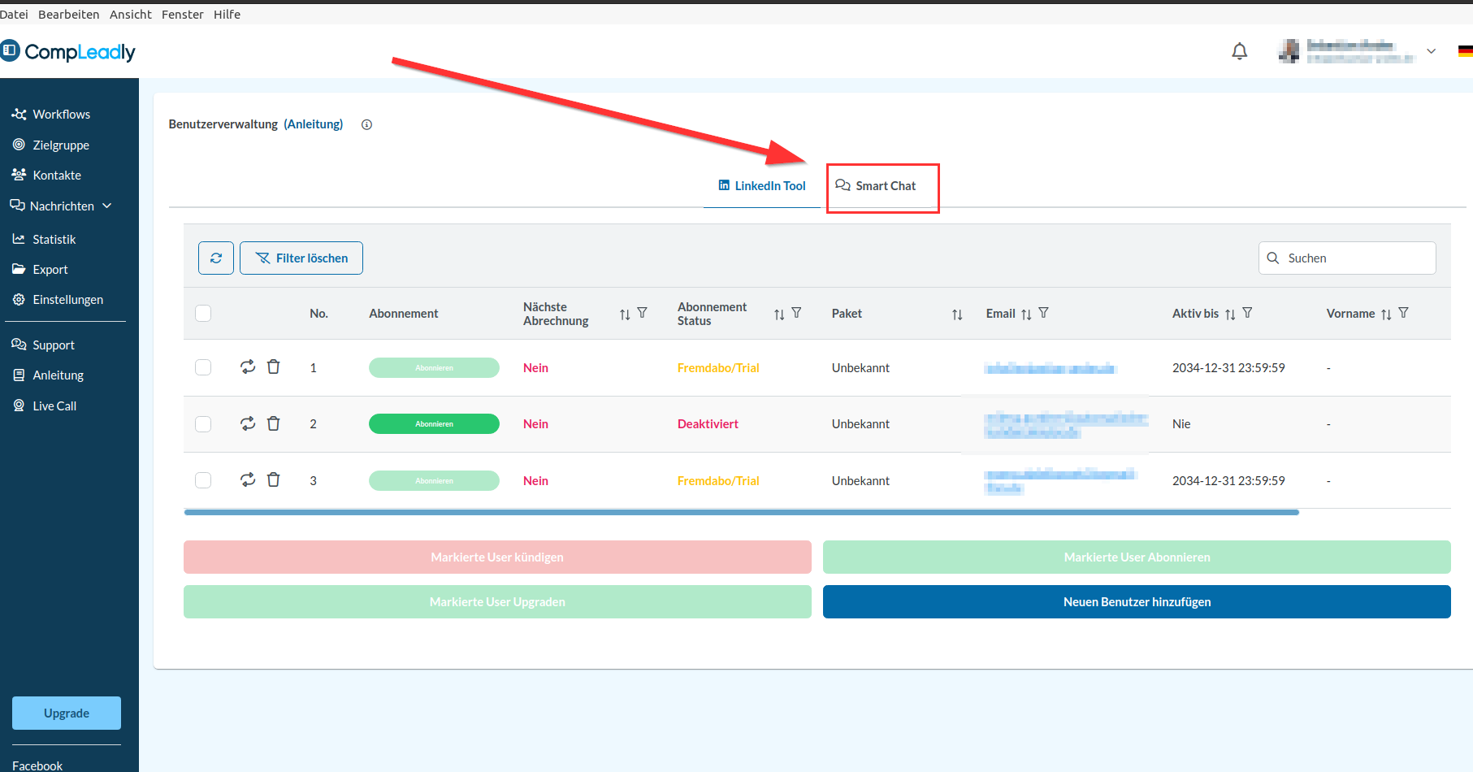The width and height of the screenshot is (1473, 772).
Task: Open the Abonnement Status filter dropdown
Action: pos(797,313)
